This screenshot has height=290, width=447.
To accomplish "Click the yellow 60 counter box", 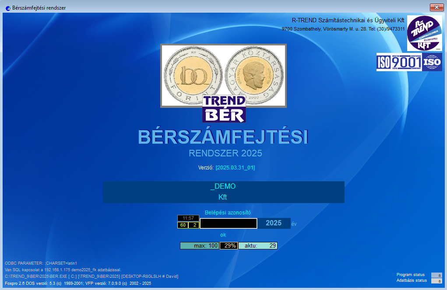I will coord(183,225).
